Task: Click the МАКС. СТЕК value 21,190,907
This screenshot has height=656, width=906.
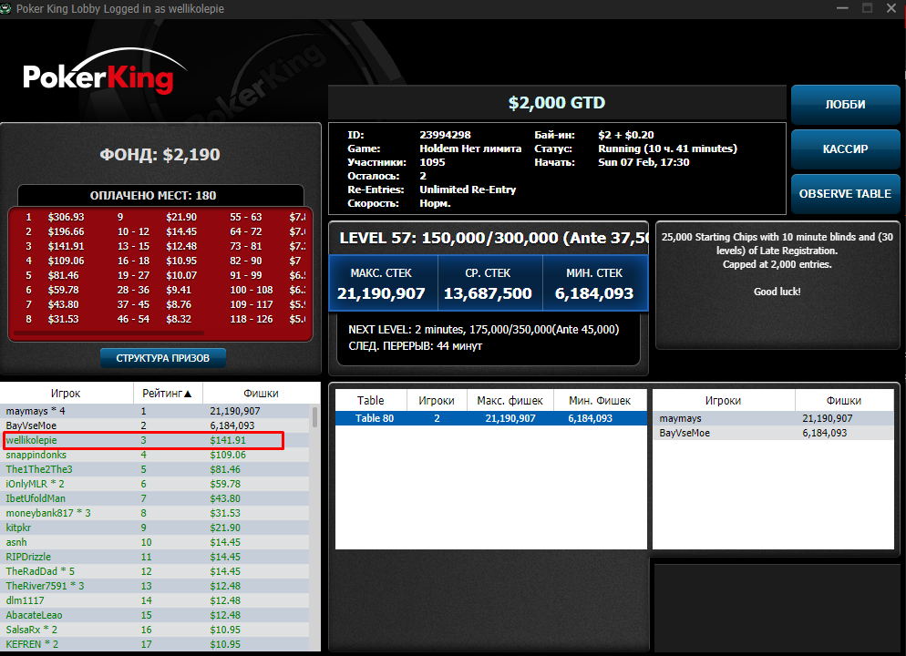Action: [x=381, y=294]
